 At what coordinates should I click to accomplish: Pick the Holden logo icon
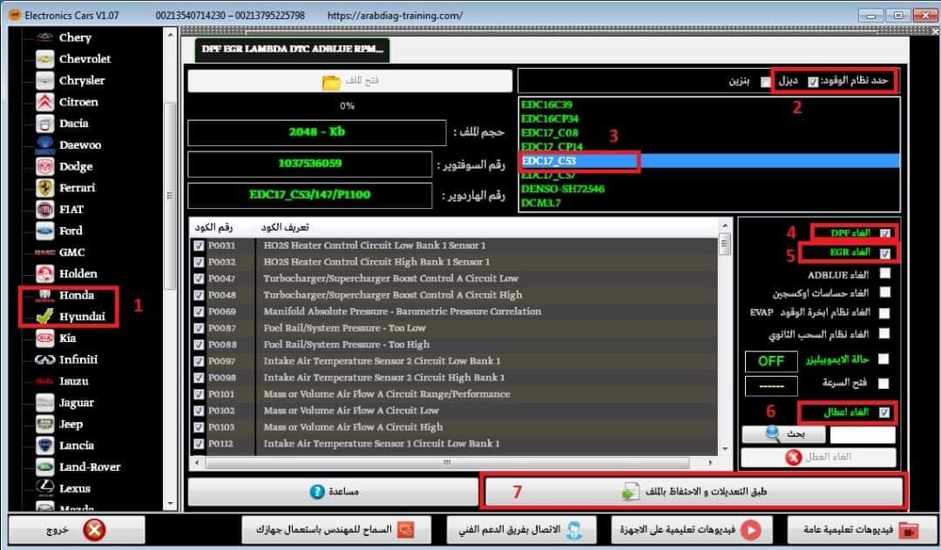pos(45,274)
